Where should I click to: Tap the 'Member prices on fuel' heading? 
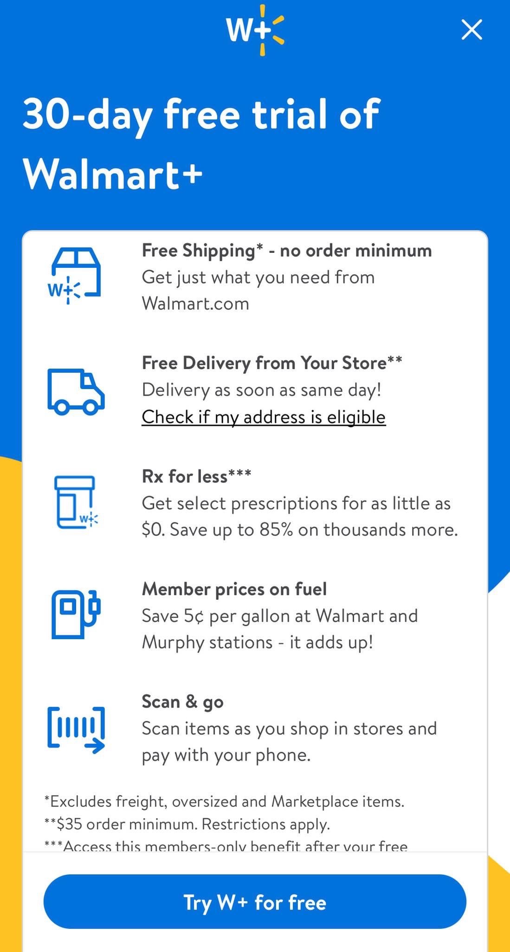point(234,589)
